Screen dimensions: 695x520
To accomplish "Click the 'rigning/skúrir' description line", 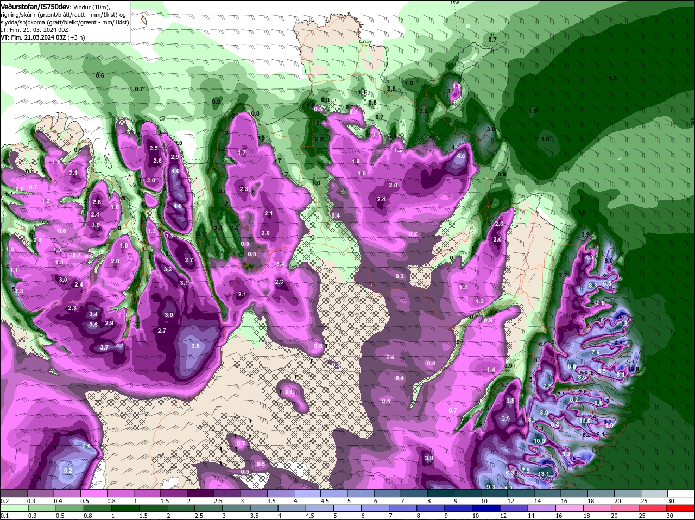I will pos(64,14).
